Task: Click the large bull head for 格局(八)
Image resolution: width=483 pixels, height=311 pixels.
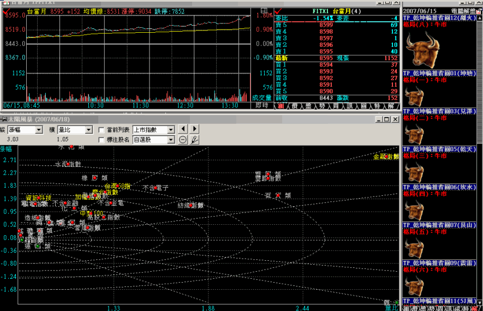Action: click(x=422, y=50)
